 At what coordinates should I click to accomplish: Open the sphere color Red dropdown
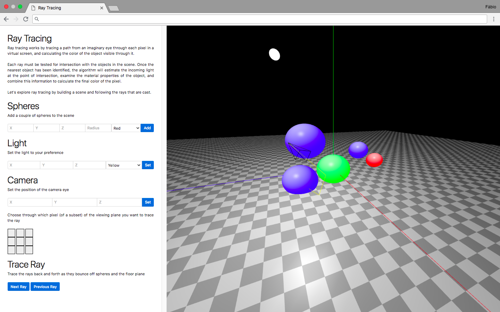click(126, 128)
